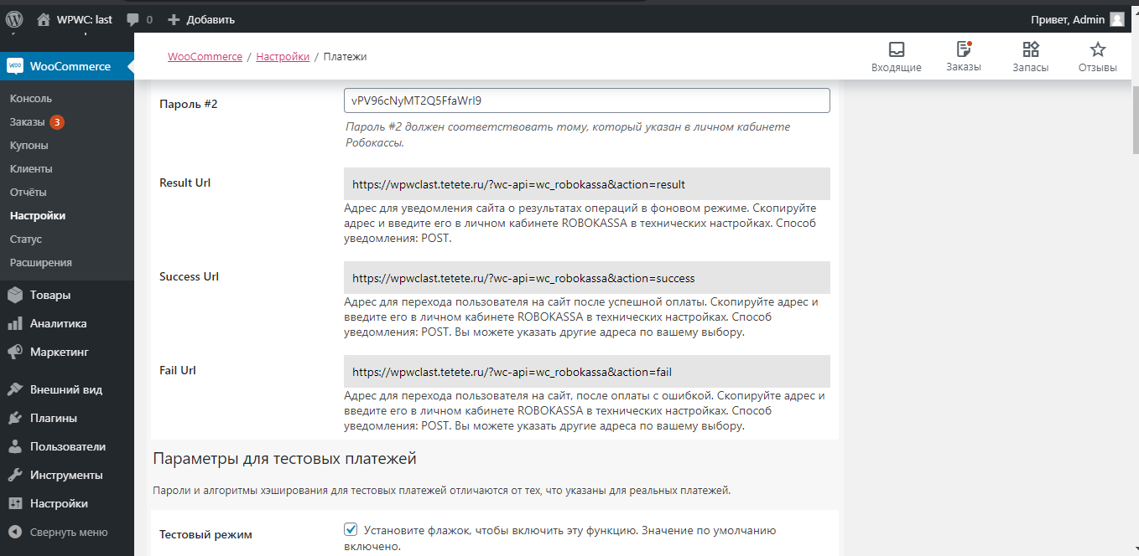This screenshot has width=1139, height=556.
Task: Click the Admin avatar icon
Action: [x=1117, y=19]
